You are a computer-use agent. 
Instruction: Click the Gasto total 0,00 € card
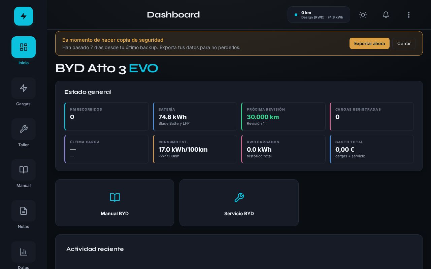pyautogui.click(x=372, y=149)
